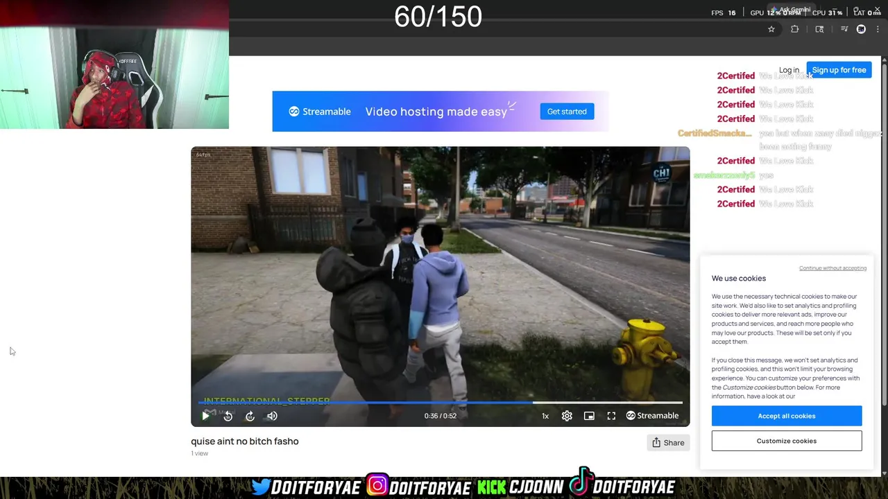The width and height of the screenshot is (888, 499).
Task: Open the Streamable logo in player
Action: (x=652, y=416)
